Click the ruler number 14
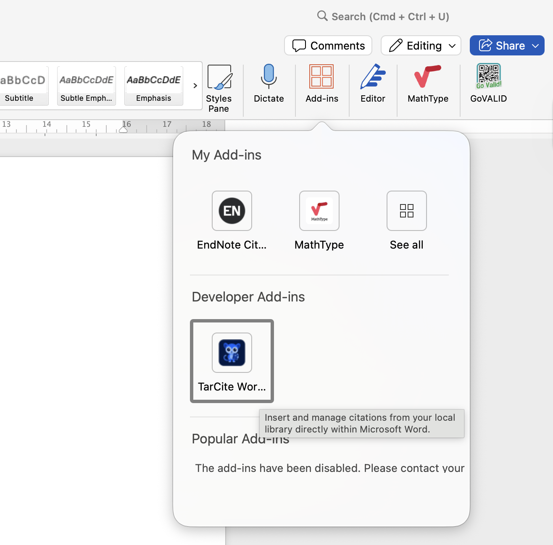 pos(47,124)
